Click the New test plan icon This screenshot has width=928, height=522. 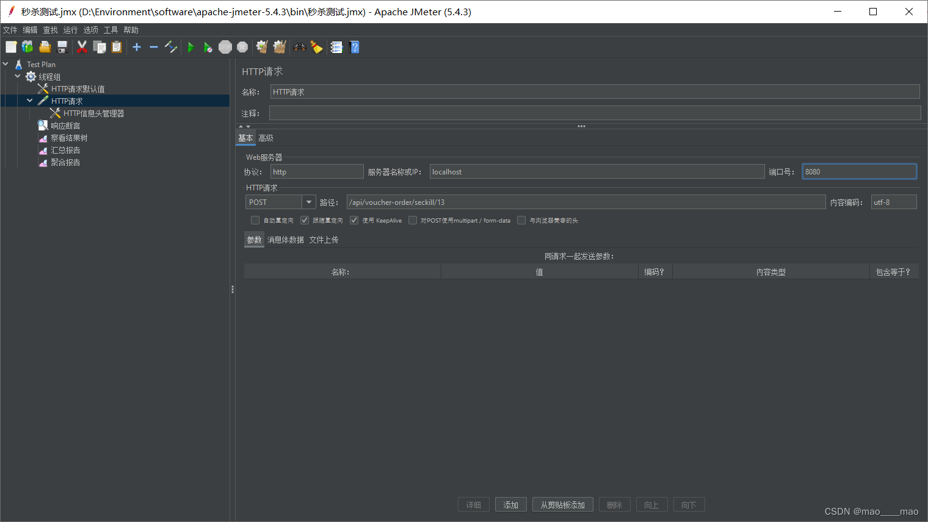11,47
